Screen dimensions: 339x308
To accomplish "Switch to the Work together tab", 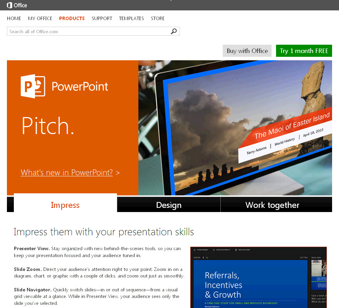I will point(272,205).
